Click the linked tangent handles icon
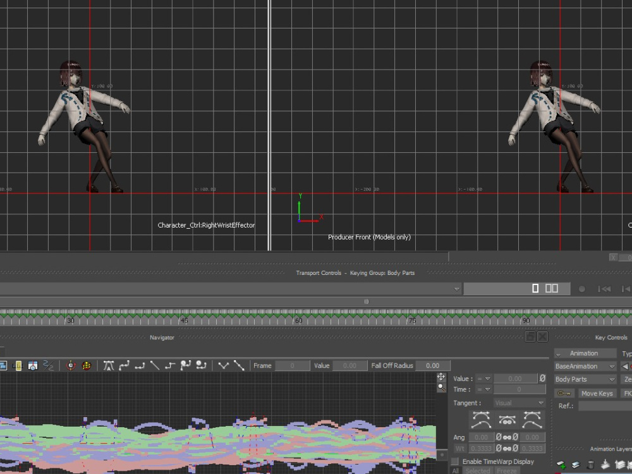 [x=507, y=420]
